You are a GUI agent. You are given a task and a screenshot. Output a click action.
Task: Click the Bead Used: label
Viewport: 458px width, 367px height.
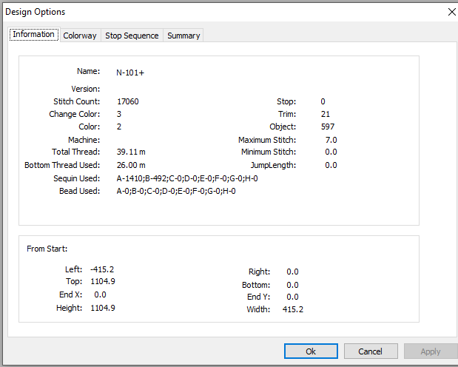click(x=79, y=191)
